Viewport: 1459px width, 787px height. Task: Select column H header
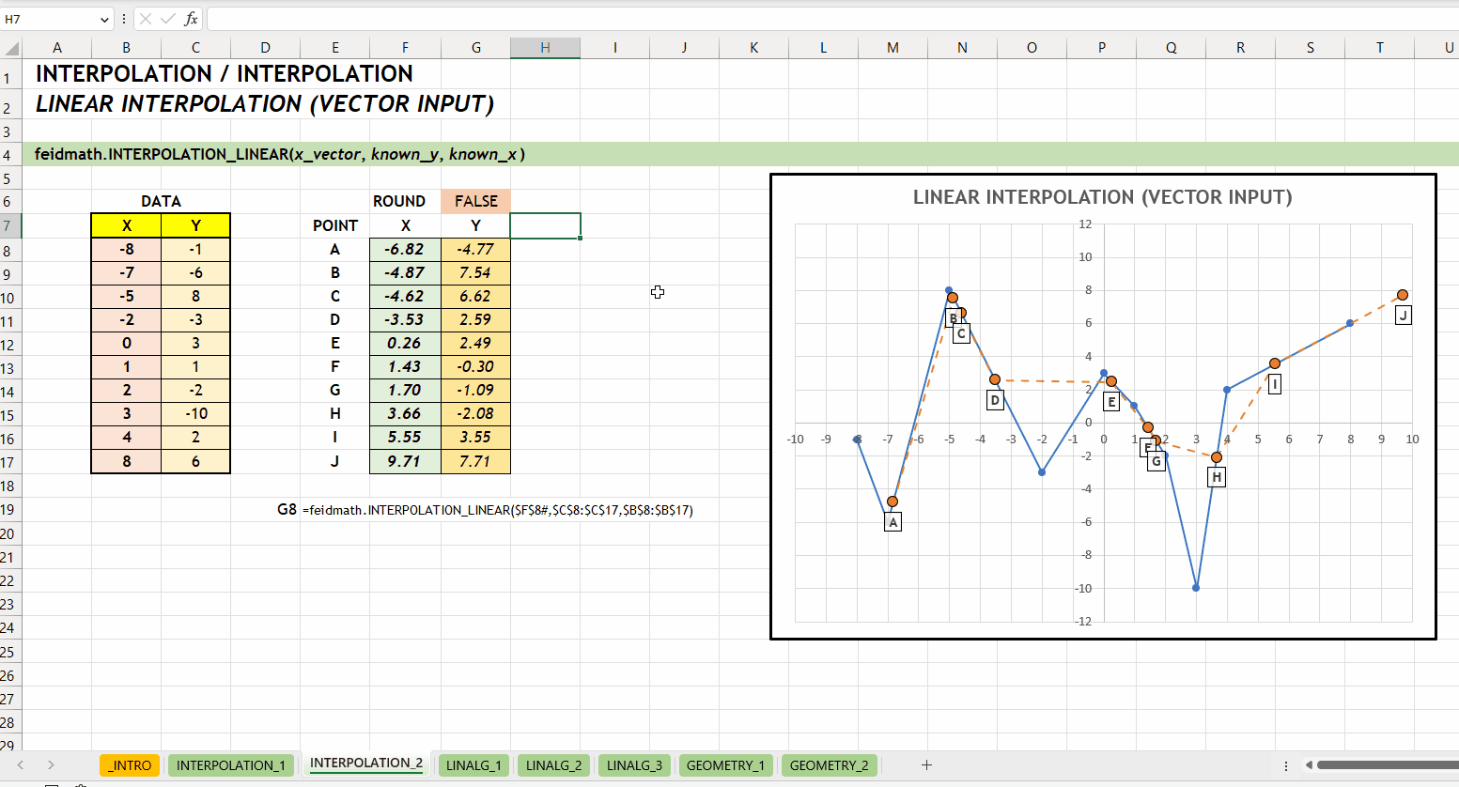545,48
